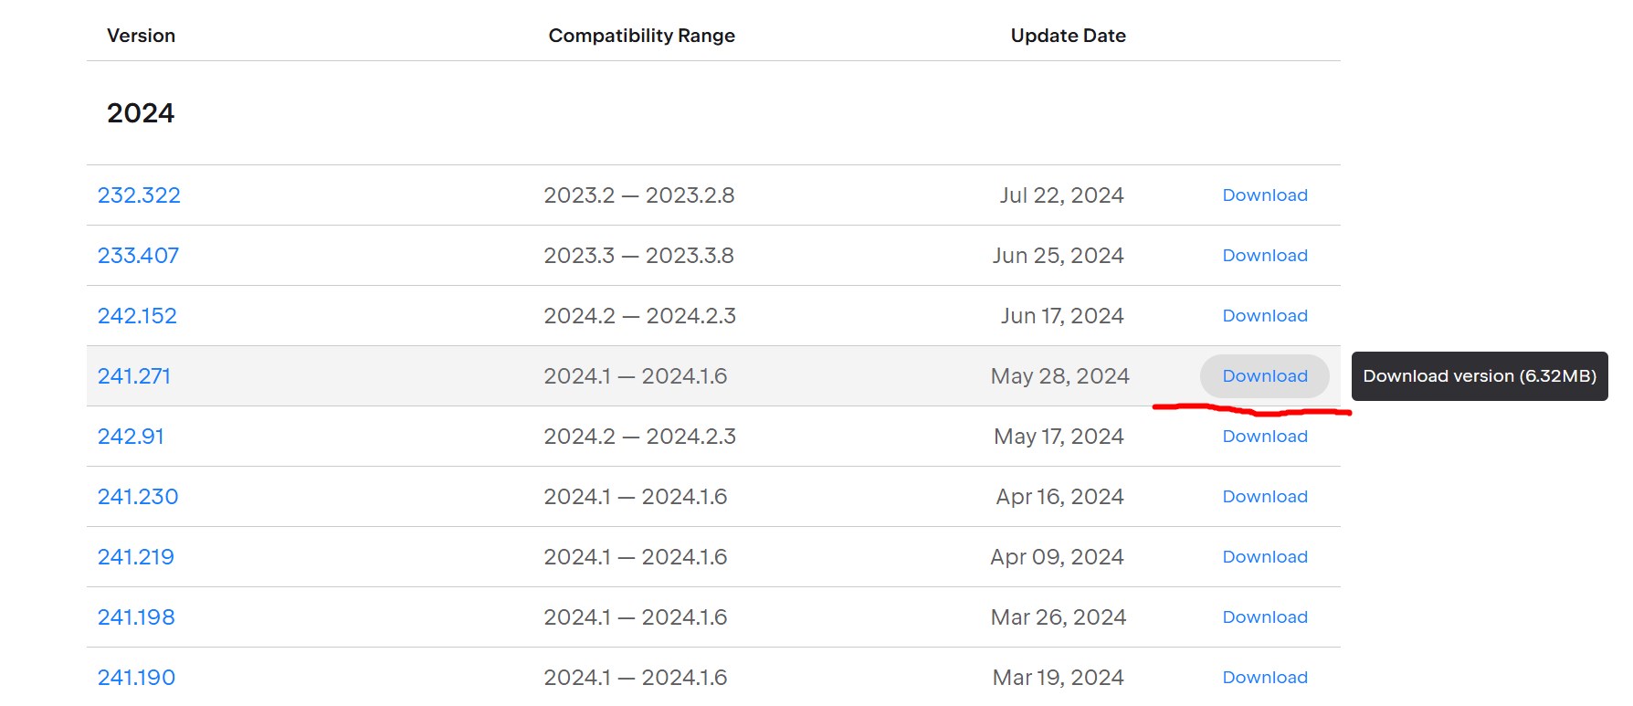Download the Apr 16, 2024 release

pyautogui.click(x=1265, y=497)
